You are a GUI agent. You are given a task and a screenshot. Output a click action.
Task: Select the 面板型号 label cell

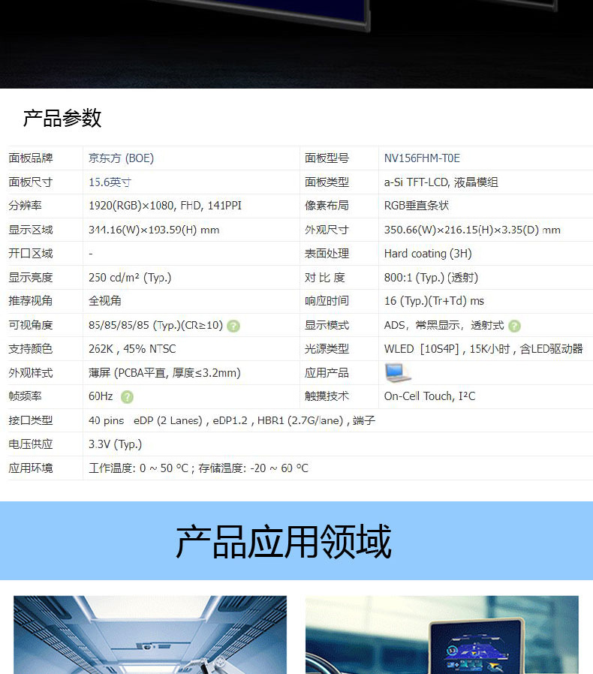[x=327, y=158]
